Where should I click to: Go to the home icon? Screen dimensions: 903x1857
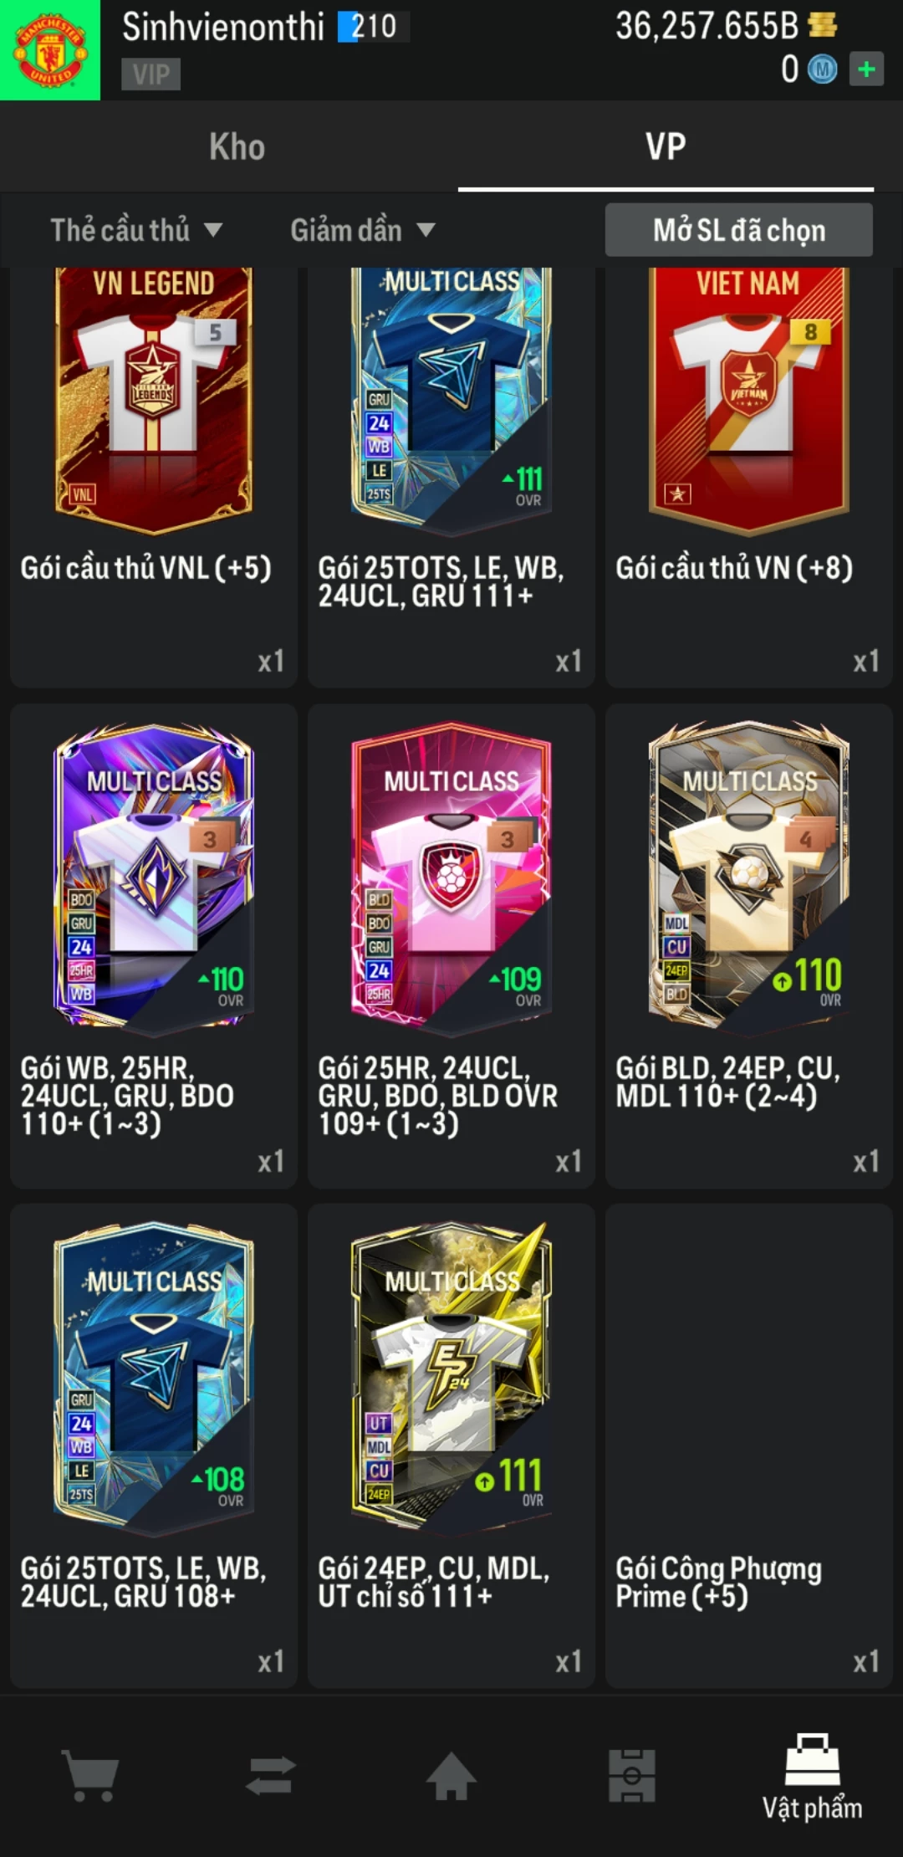(451, 1775)
